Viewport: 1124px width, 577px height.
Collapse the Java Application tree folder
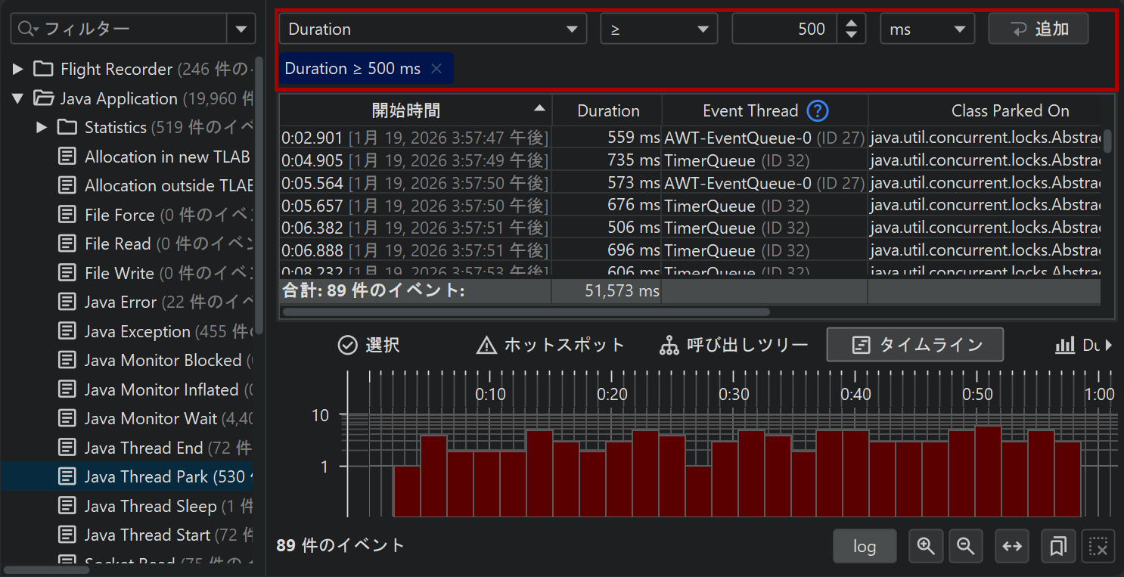18,98
